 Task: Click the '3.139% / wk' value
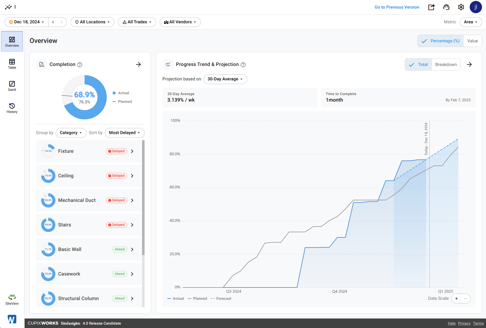[x=181, y=100]
